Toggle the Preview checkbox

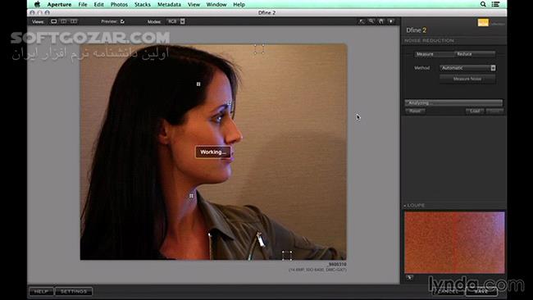[x=122, y=21]
